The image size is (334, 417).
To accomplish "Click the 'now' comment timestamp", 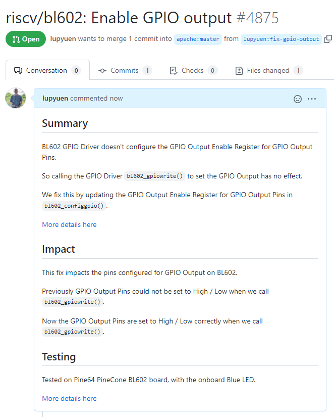I will pos(116,98).
